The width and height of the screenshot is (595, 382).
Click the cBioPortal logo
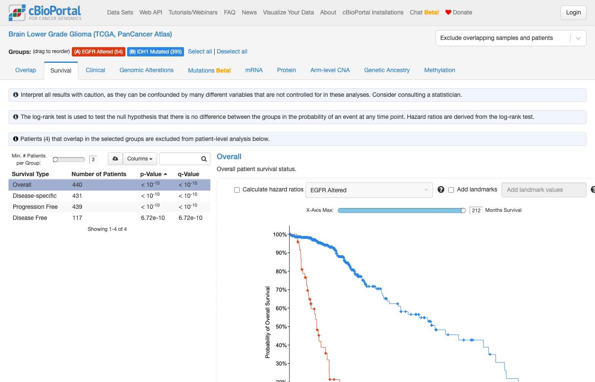coord(45,13)
